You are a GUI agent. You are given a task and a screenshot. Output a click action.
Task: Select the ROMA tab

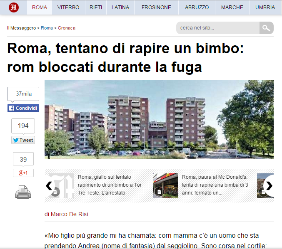[40, 7]
